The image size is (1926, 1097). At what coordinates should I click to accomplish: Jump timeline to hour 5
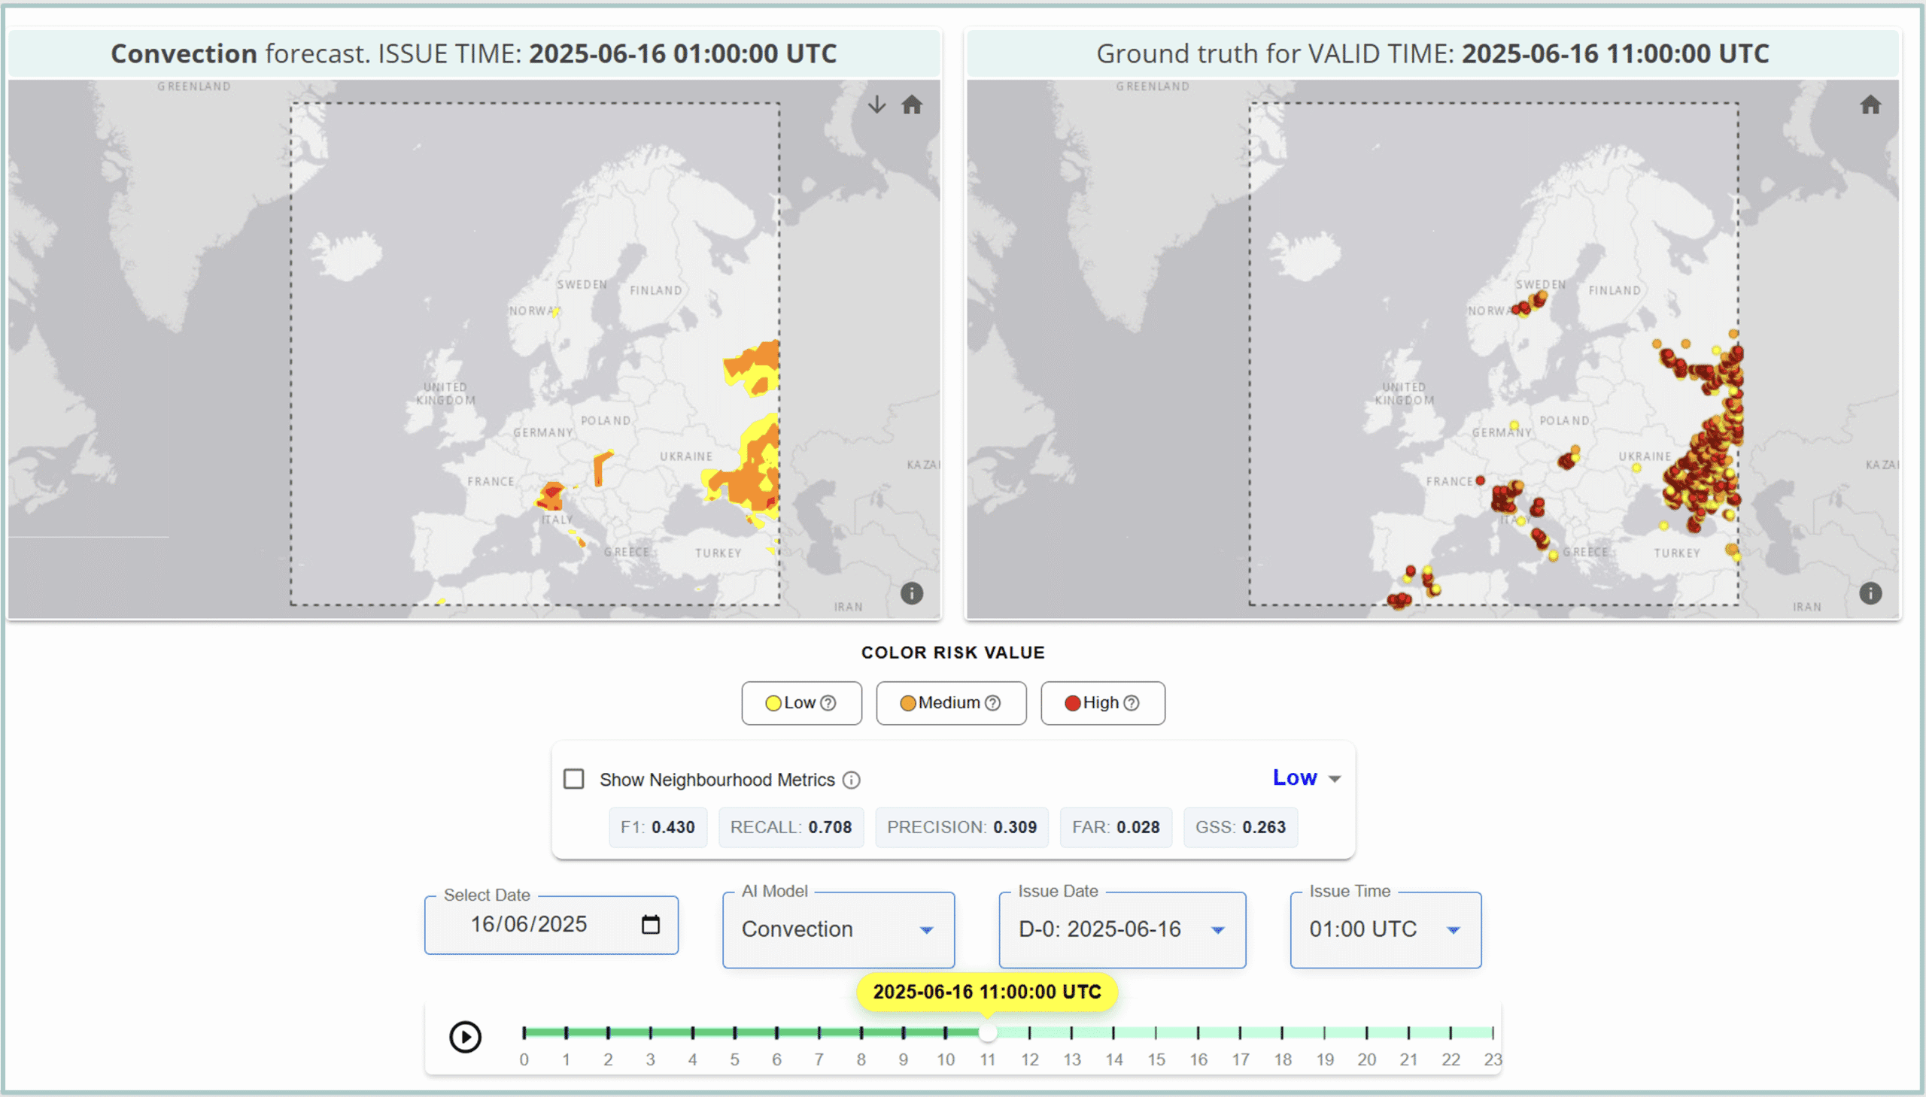pyautogui.click(x=735, y=1033)
